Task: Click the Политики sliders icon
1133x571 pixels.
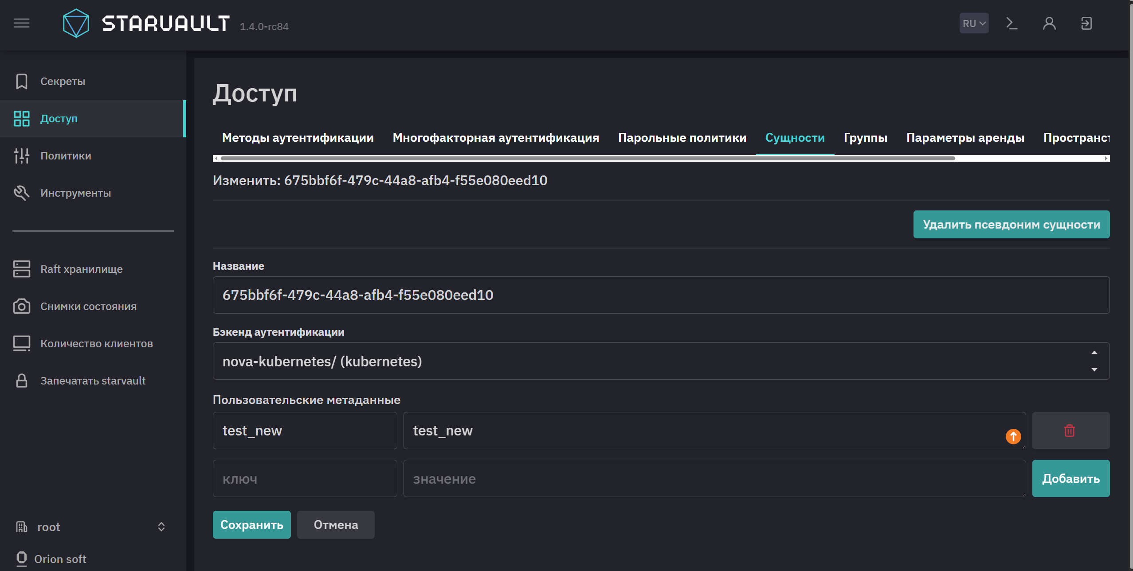Action: (x=22, y=156)
